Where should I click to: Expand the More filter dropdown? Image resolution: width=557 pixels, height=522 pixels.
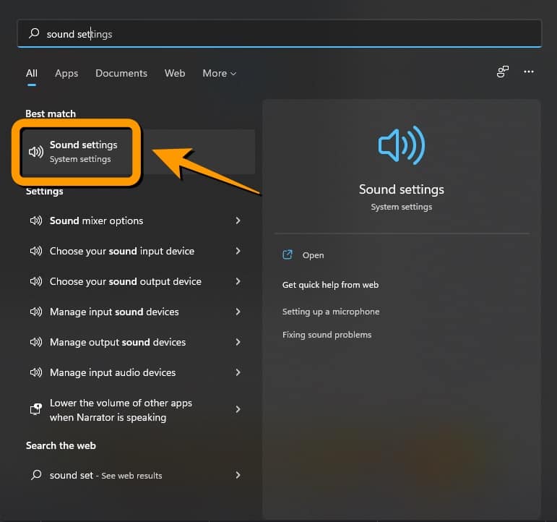219,73
